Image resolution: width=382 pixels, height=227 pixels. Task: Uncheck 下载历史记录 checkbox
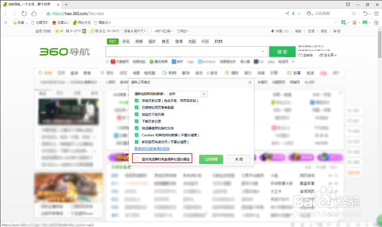point(136,121)
